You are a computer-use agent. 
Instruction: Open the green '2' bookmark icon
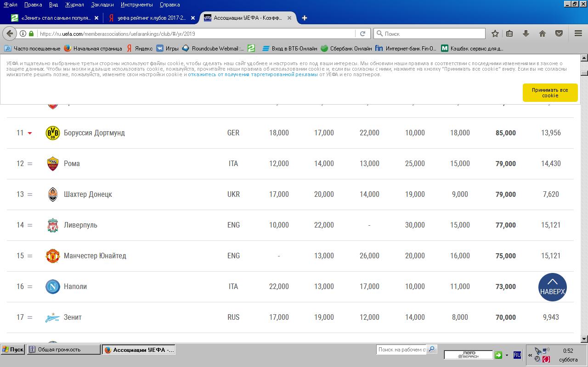[x=251, y=48]
